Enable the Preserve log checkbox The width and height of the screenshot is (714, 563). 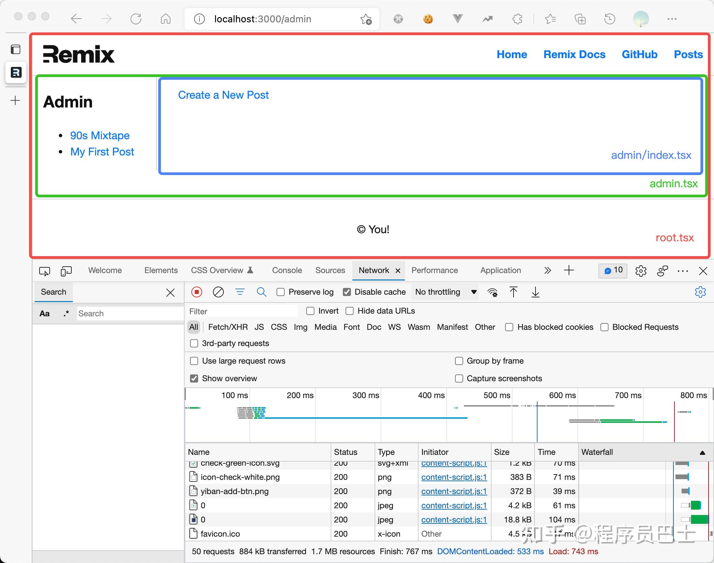click(x=281, y=292)
